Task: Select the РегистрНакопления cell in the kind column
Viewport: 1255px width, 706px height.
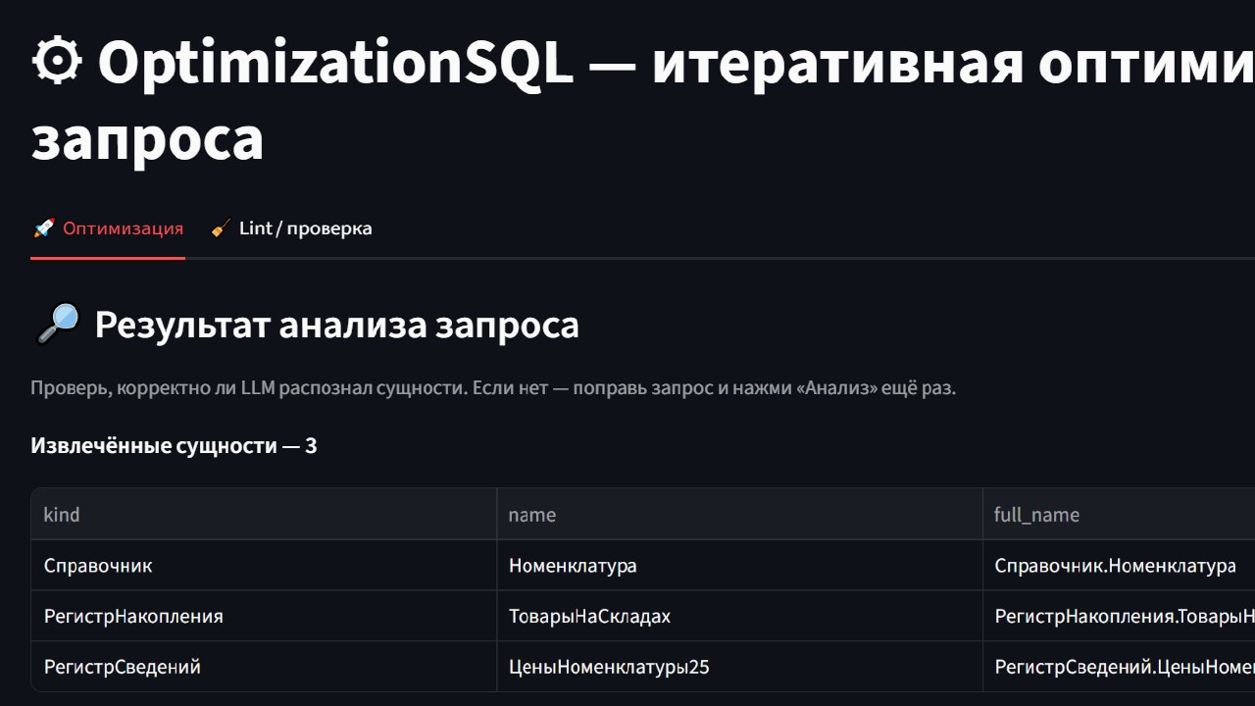Action: tap(264, 616)
